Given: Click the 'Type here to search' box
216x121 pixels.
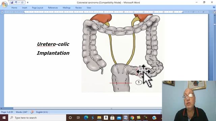Looking at the screenshot, I should point(37,118).
